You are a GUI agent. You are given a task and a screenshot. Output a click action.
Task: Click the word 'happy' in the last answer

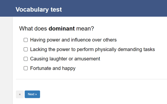(69, 68)
